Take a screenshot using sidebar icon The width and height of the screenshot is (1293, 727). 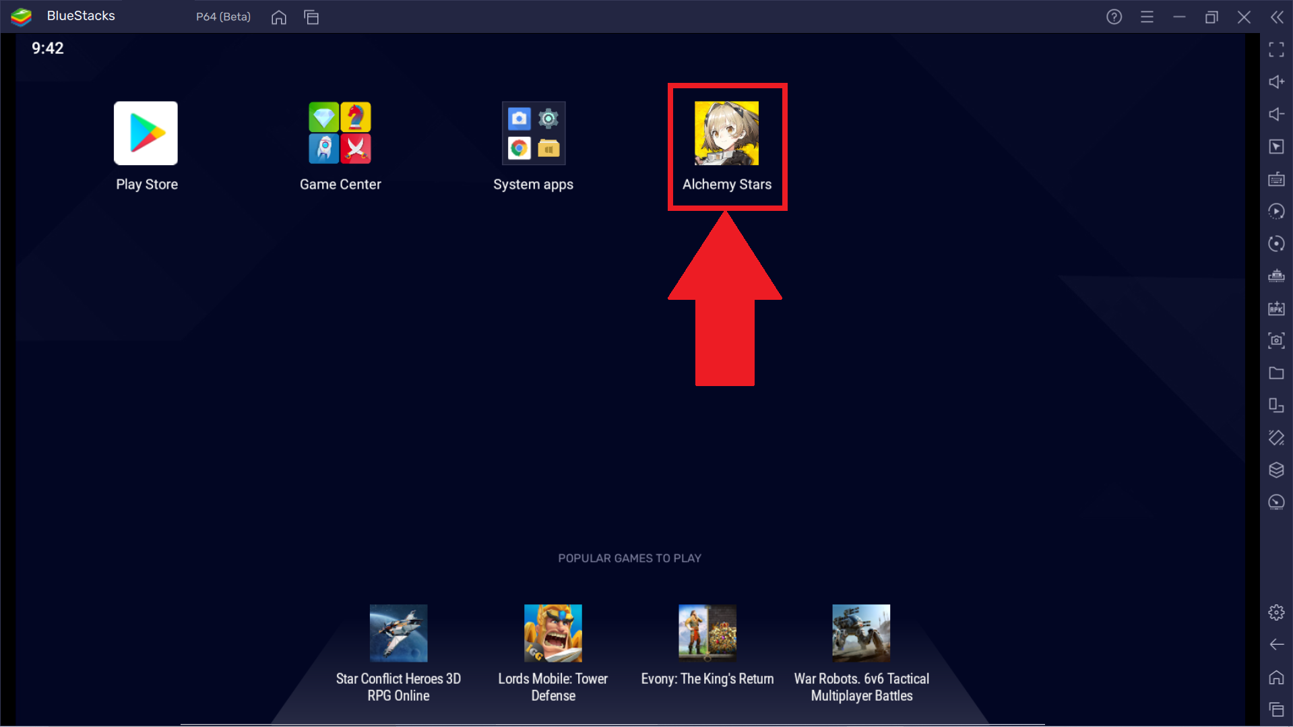coord(1276,341)
